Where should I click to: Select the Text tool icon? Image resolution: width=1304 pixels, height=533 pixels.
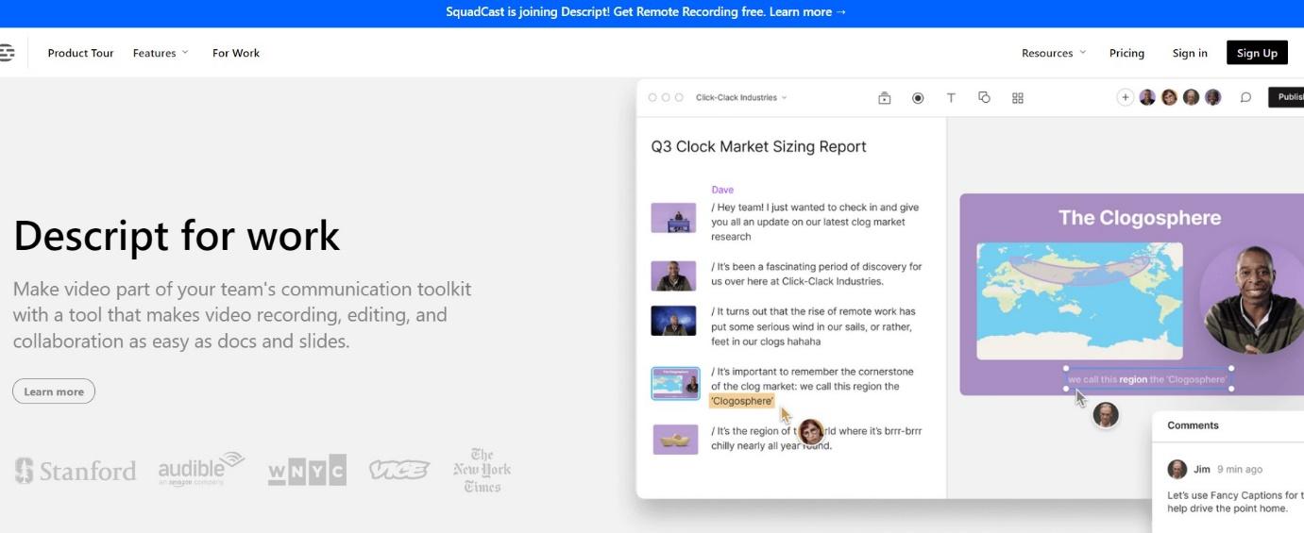951,98
